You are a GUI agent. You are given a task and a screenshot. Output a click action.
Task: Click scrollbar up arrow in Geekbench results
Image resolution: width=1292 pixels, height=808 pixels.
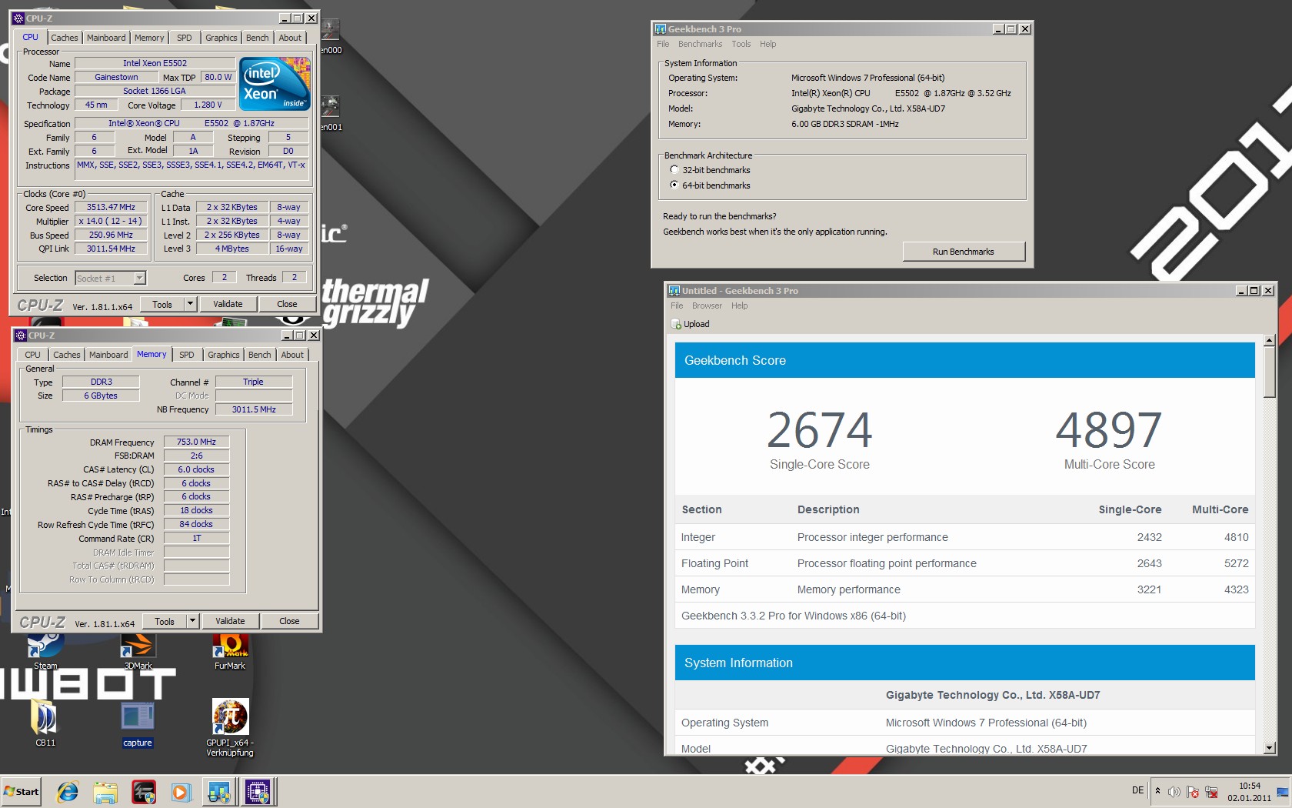pyautogui.click(x=1269, y=340)
